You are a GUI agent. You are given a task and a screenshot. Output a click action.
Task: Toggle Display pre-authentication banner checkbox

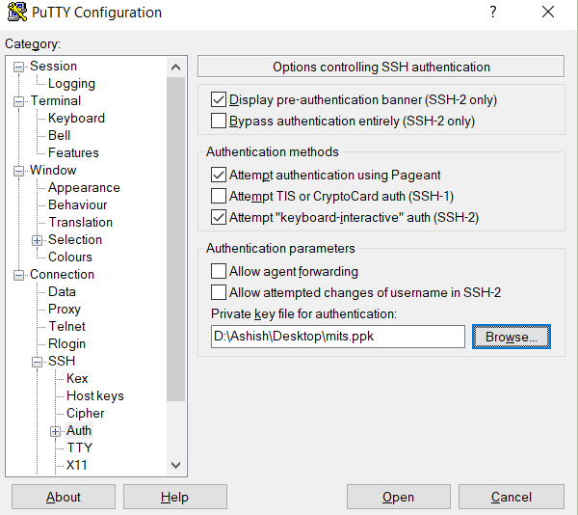(219, 99)
